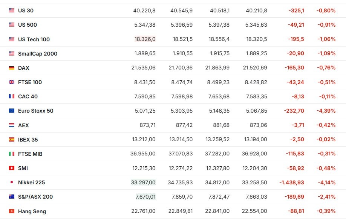This screenshot has height=220, width=346.
Task: Open the US Tech 100 index page
Action: click(34, 39)
